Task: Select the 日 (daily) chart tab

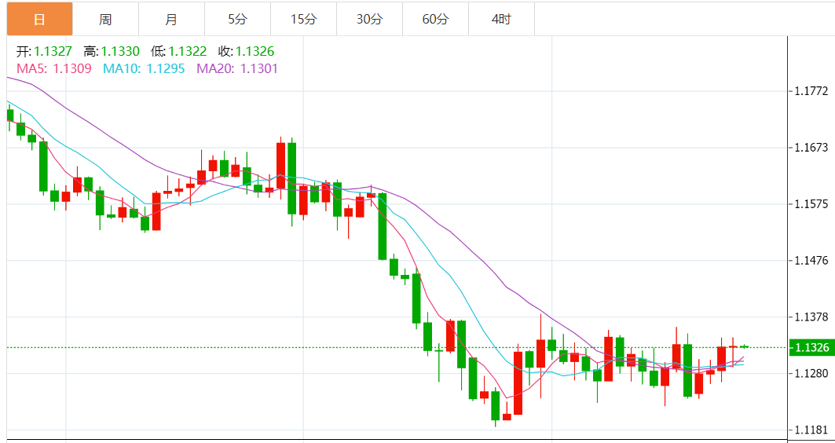Action: pyautogui.click(x=39, y=19)
